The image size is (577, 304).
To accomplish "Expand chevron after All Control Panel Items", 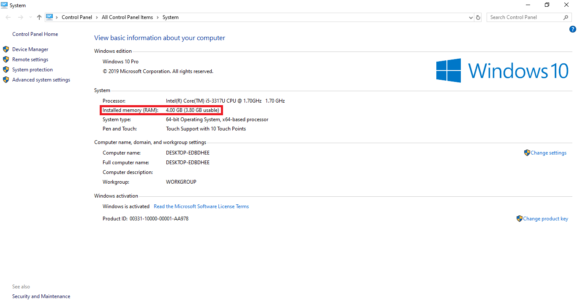I will click(x=158, y=17).
